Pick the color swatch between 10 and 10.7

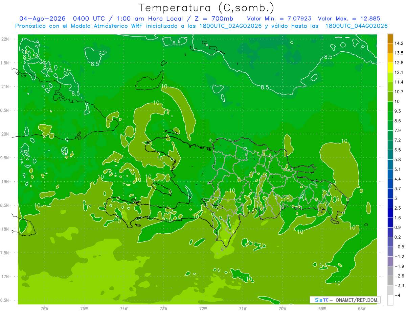click(390, 97)
